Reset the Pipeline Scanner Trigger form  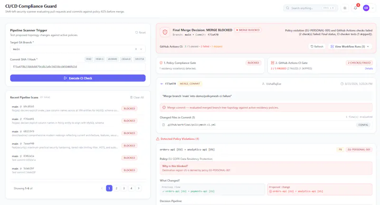140,32
